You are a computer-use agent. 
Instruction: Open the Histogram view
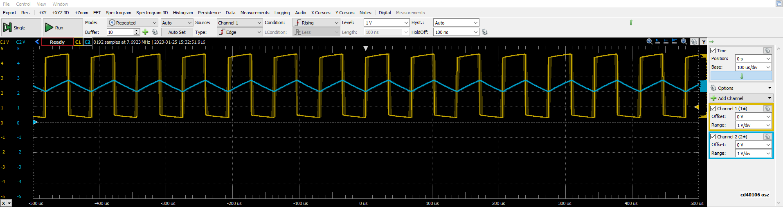[x=183, y=13]
